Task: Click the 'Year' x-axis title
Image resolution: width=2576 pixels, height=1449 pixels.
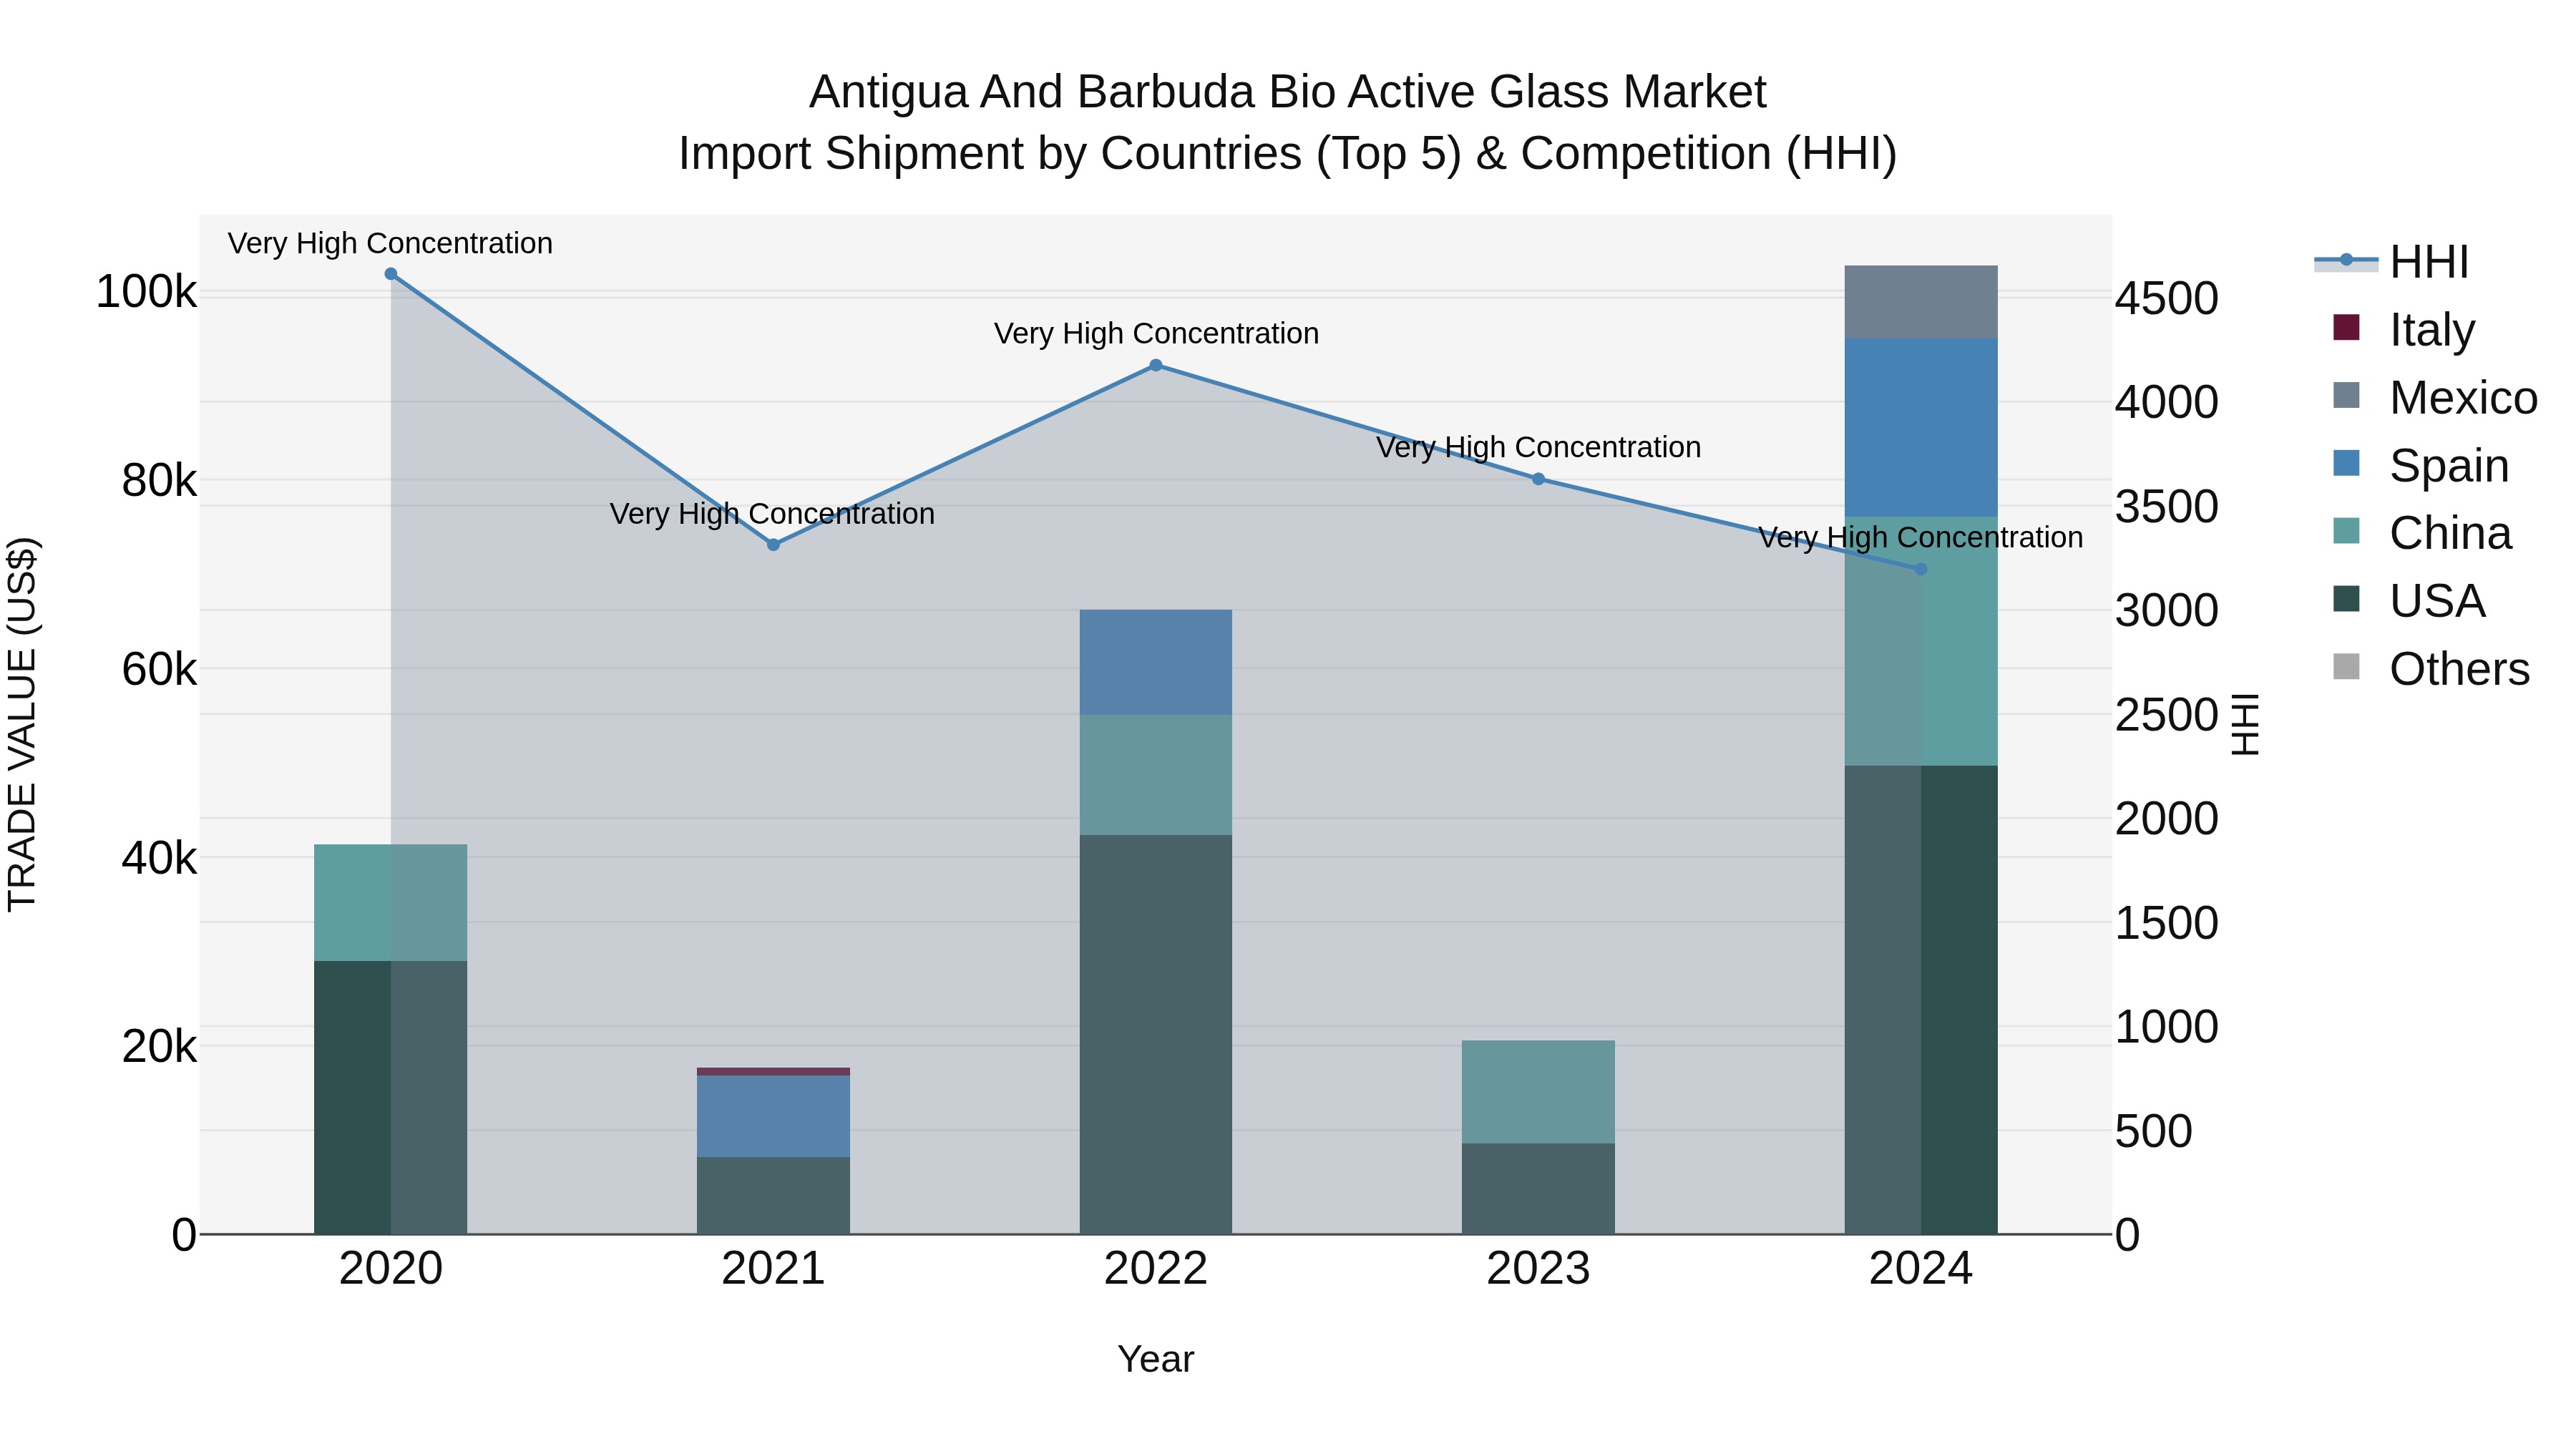Action: point(1156,1360)
